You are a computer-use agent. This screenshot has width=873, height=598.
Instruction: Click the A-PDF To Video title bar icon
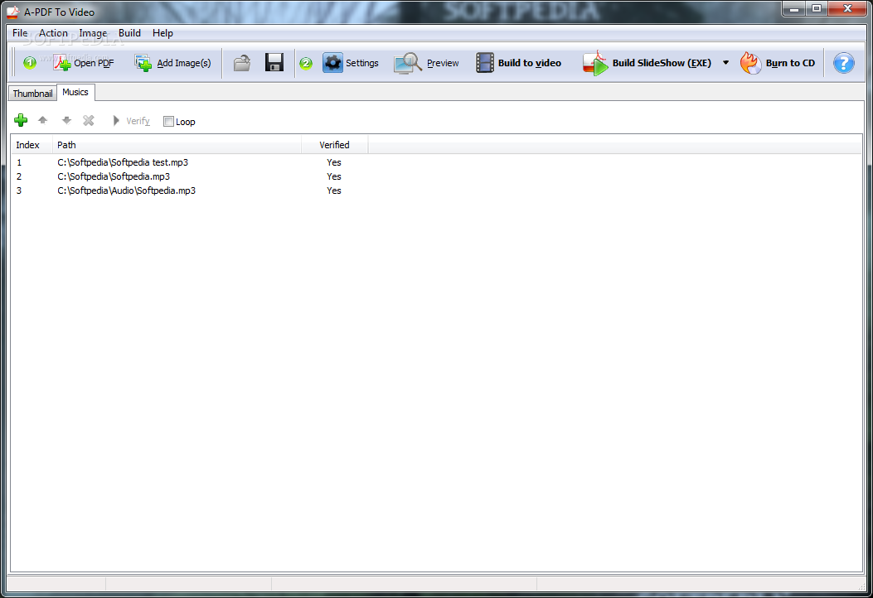[x=12, y=12]
